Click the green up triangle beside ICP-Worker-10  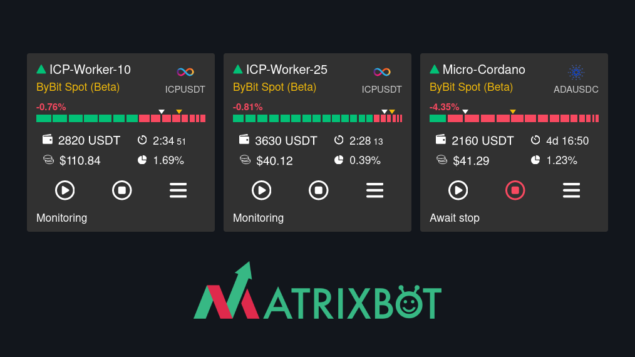coord(41,70)
